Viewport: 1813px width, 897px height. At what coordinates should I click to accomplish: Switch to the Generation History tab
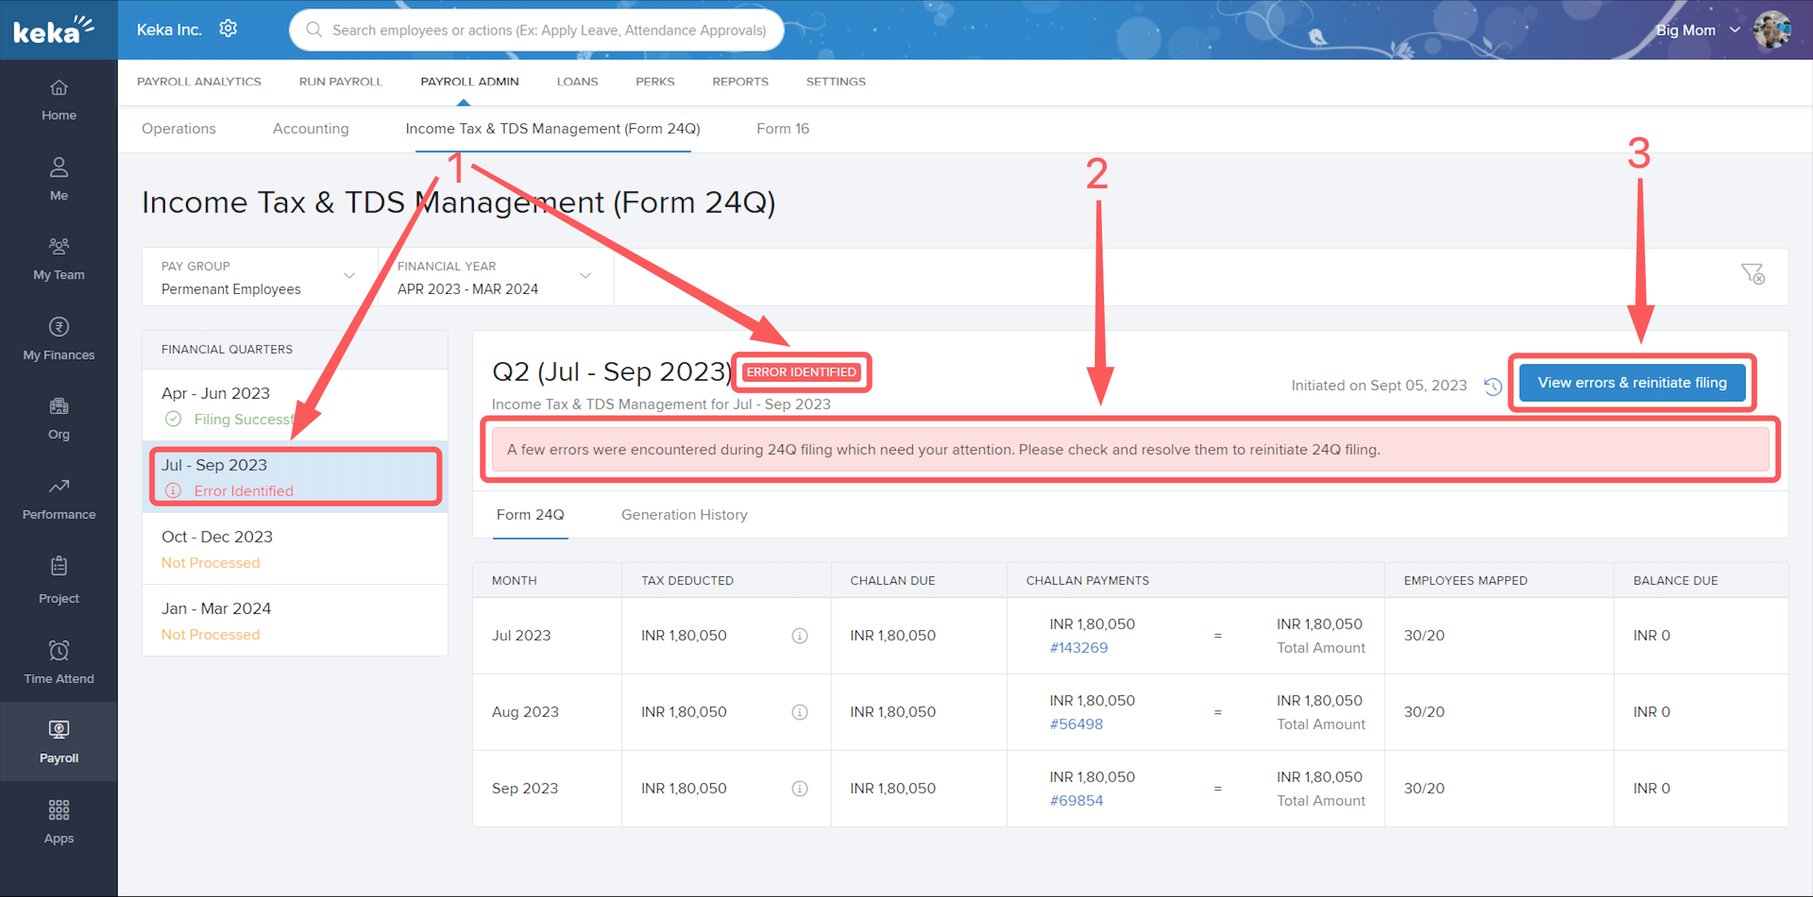(684, 515)
